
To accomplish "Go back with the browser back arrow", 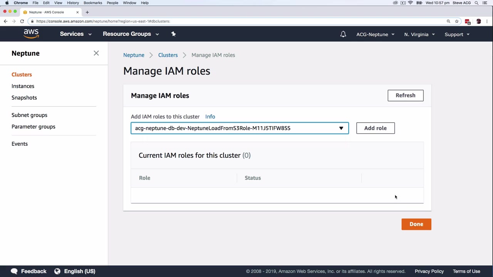I will (x=5, y=21).
